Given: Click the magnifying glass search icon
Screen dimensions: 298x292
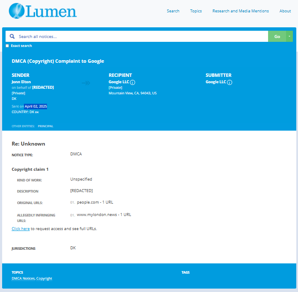Looking at the screenshot, I should [12, 36].
